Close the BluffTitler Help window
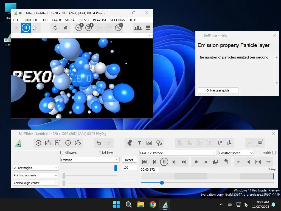 point(275,35)
